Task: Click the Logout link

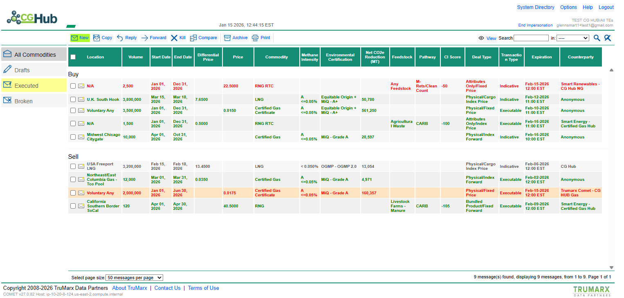Action: (x=606, y=7)
